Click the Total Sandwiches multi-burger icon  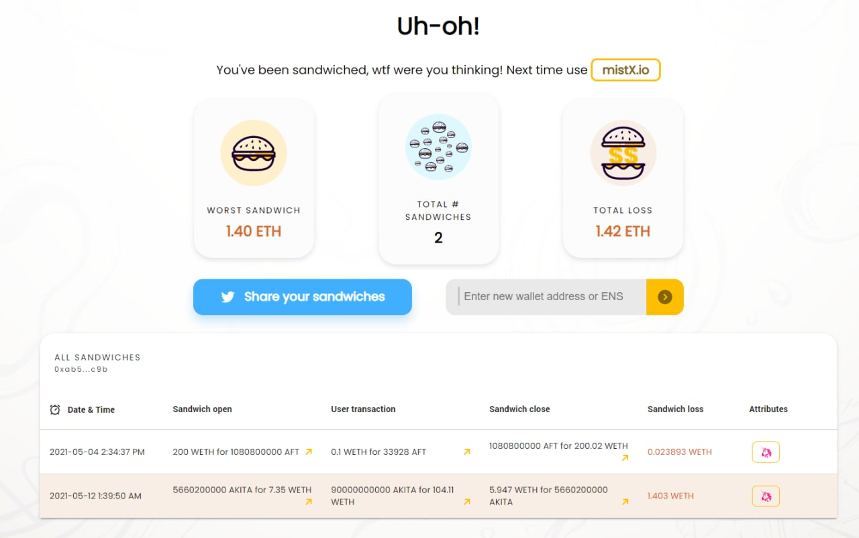click(x=438, y=147)
